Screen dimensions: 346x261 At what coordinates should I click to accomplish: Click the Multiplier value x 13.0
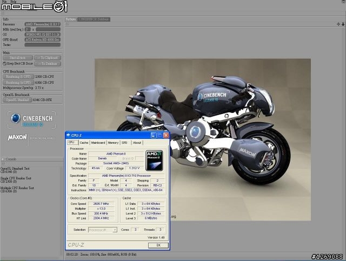tap(101, 209)
